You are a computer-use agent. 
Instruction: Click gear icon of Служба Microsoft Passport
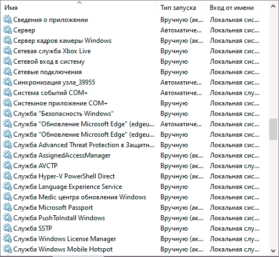click(x=8, y=208)
